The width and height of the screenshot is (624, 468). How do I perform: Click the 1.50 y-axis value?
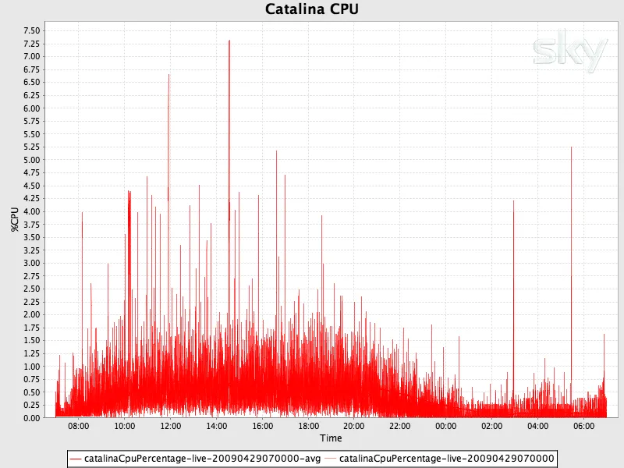click(32, 340)
